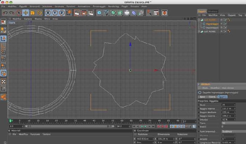
Task: Open the Oggetti menu in the menu bar
Action: pyautogui.click(x=23, y=6)
